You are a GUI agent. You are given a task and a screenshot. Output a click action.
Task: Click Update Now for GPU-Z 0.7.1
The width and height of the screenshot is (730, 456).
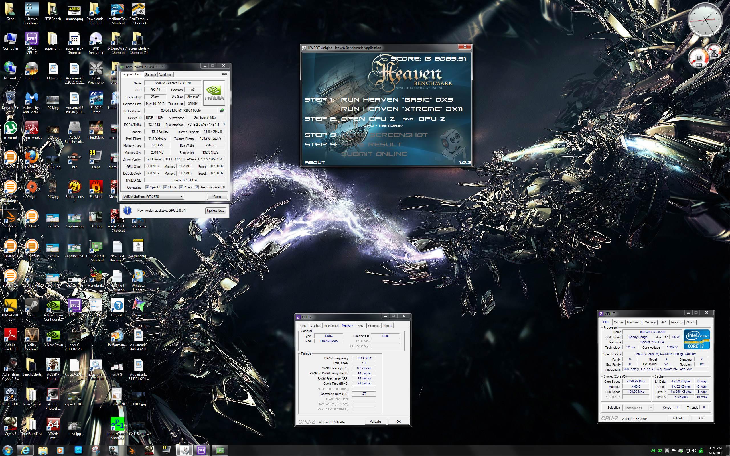tap(215, 211)
